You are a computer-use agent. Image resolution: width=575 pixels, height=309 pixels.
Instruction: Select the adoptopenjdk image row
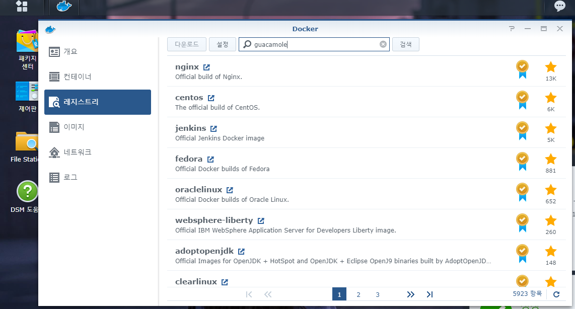tap(367, 256)
